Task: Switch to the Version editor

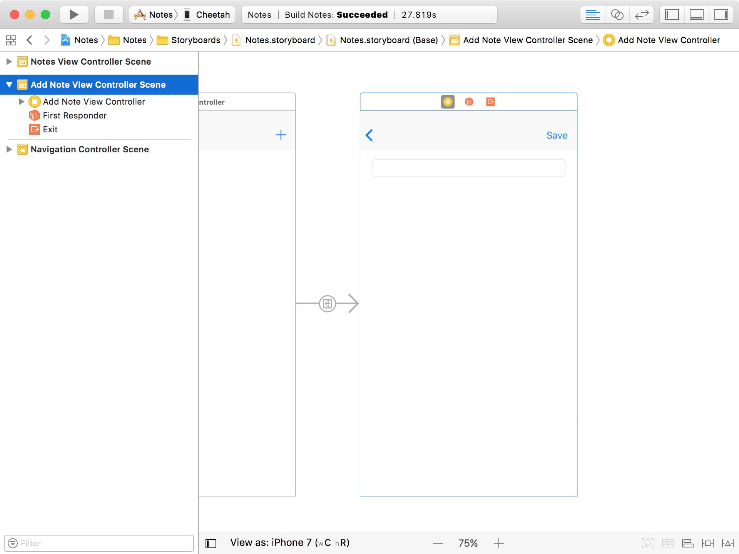Action: pos(642,15)
